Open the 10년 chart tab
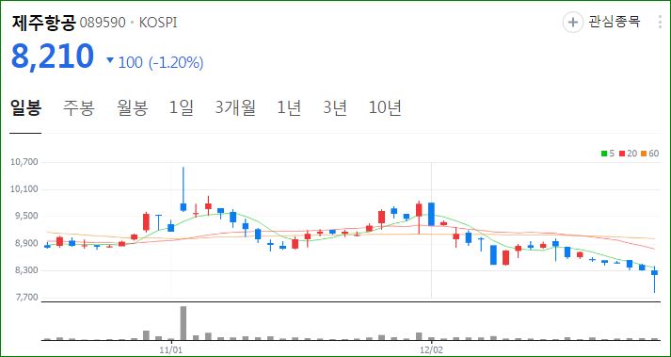The height and width of the screenshot is (357, 671). coord(385,108)
